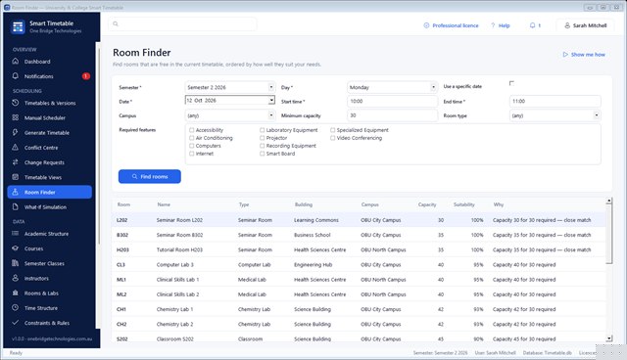Open the Help link
This screenshot has height=360, width=627.
pyautogui.click(x=501, y=25)
